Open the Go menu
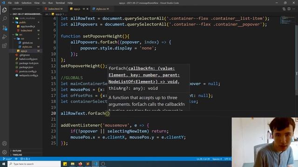Screen dimensions: 298x167 point(44,3)
